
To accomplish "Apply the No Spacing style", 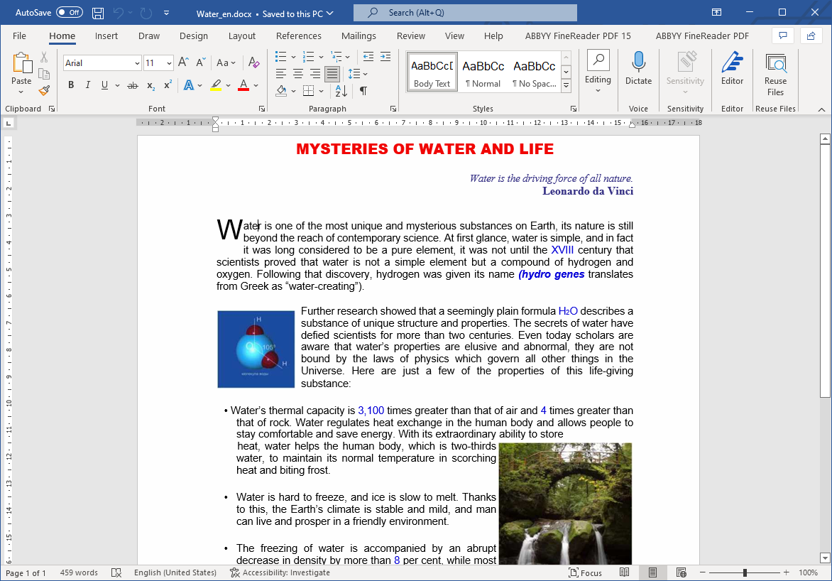I will coord(534,72).
